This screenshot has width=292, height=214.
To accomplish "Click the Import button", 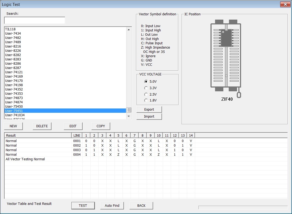I will [149, 116].
